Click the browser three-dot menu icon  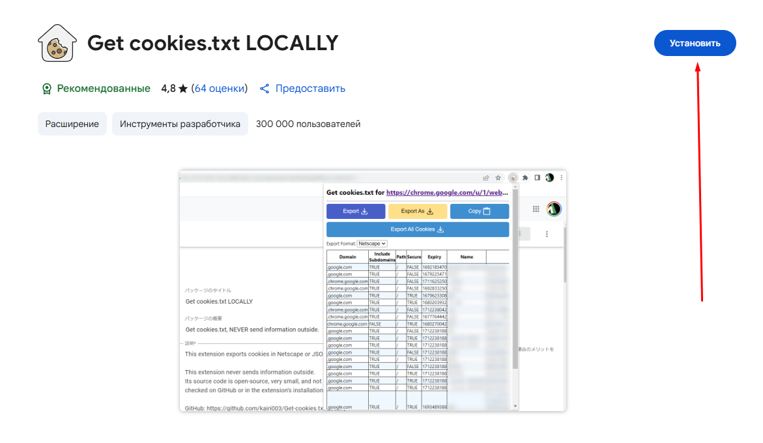point(562,177)
